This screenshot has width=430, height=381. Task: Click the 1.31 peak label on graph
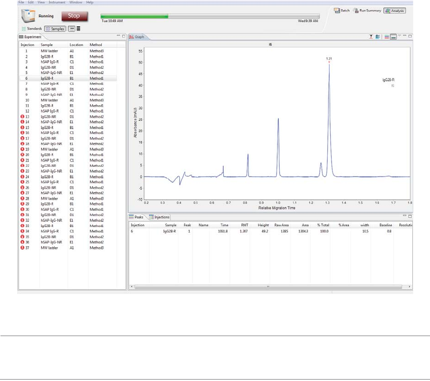click(329, 59)
